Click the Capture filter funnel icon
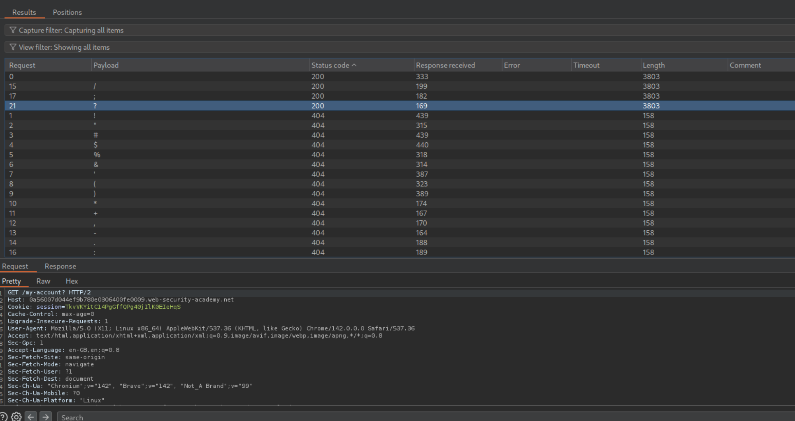Screen dimensions: 795x421 [x=13, y=30]
